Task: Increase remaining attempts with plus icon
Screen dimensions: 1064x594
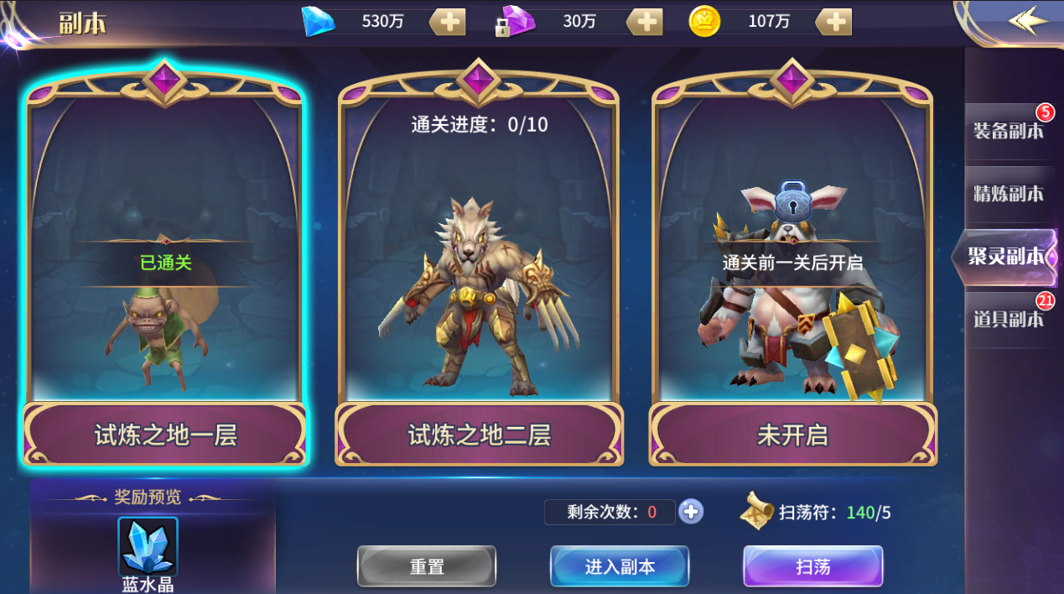Action: coord(691,511)
